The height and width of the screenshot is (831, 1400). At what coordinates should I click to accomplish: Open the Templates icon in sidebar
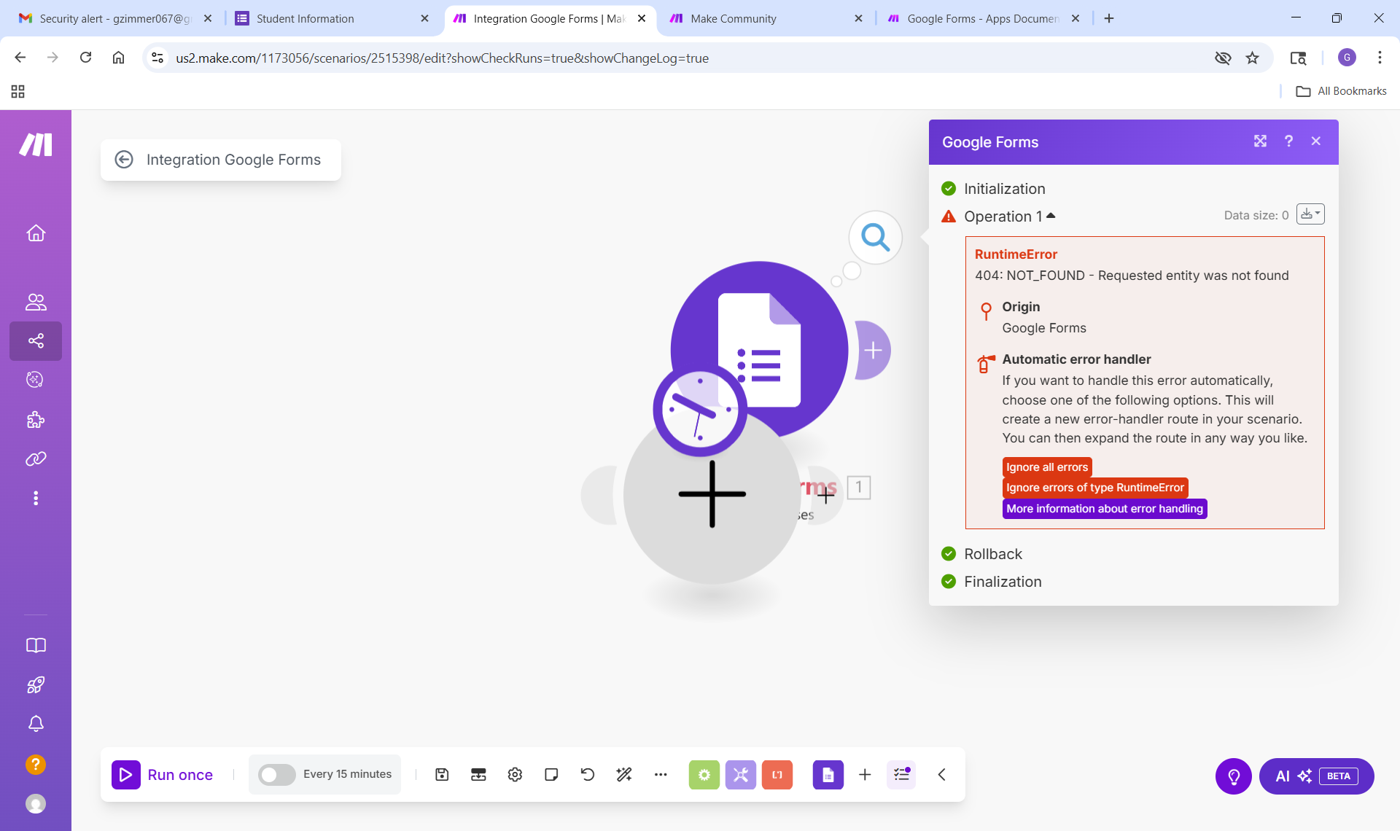[x=36, y=380]
